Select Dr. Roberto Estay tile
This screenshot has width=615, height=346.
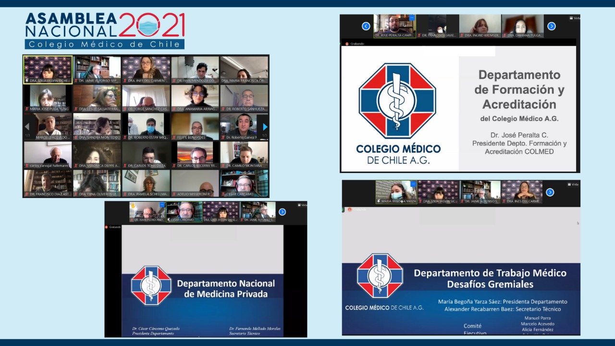146,126
